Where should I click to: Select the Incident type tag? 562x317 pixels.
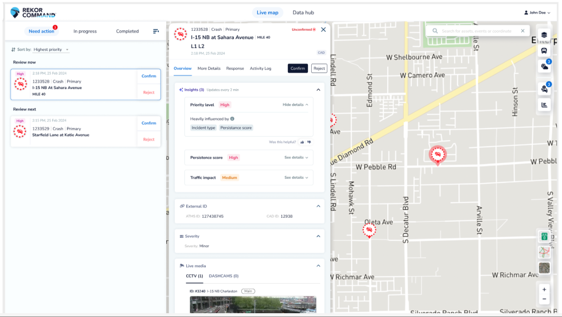tap(203, 128)
